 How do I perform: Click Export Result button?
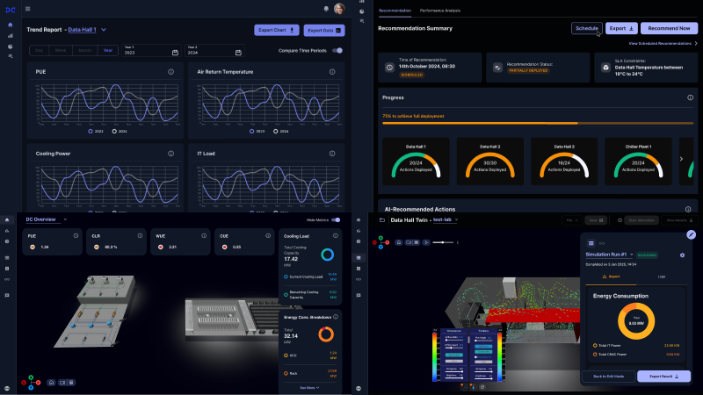(x=664, y=377)
